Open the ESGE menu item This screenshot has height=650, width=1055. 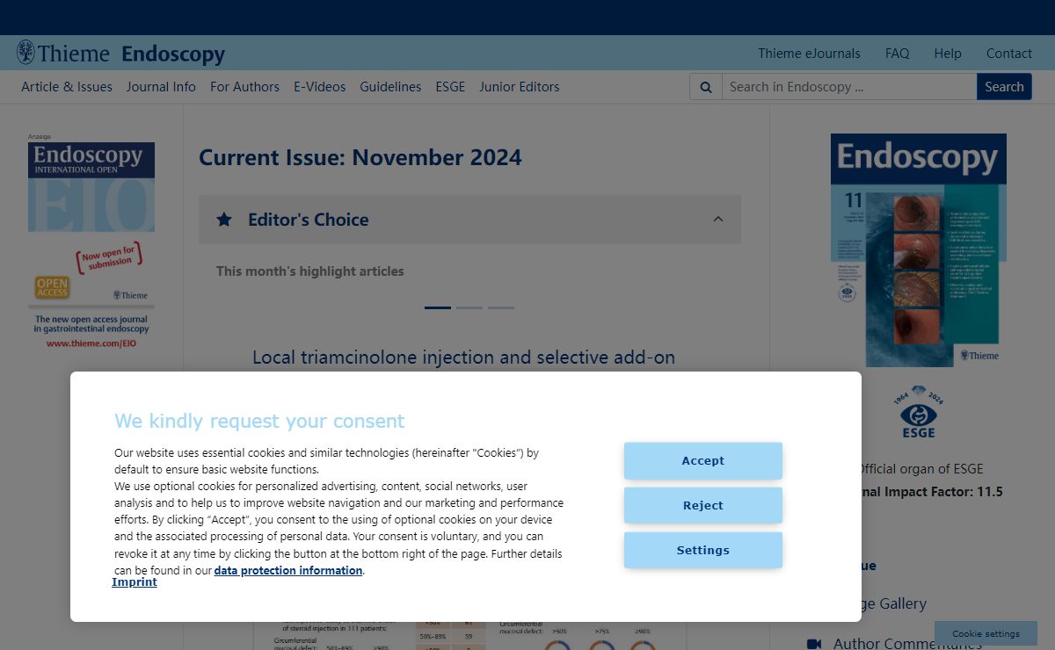click(450, 87)
